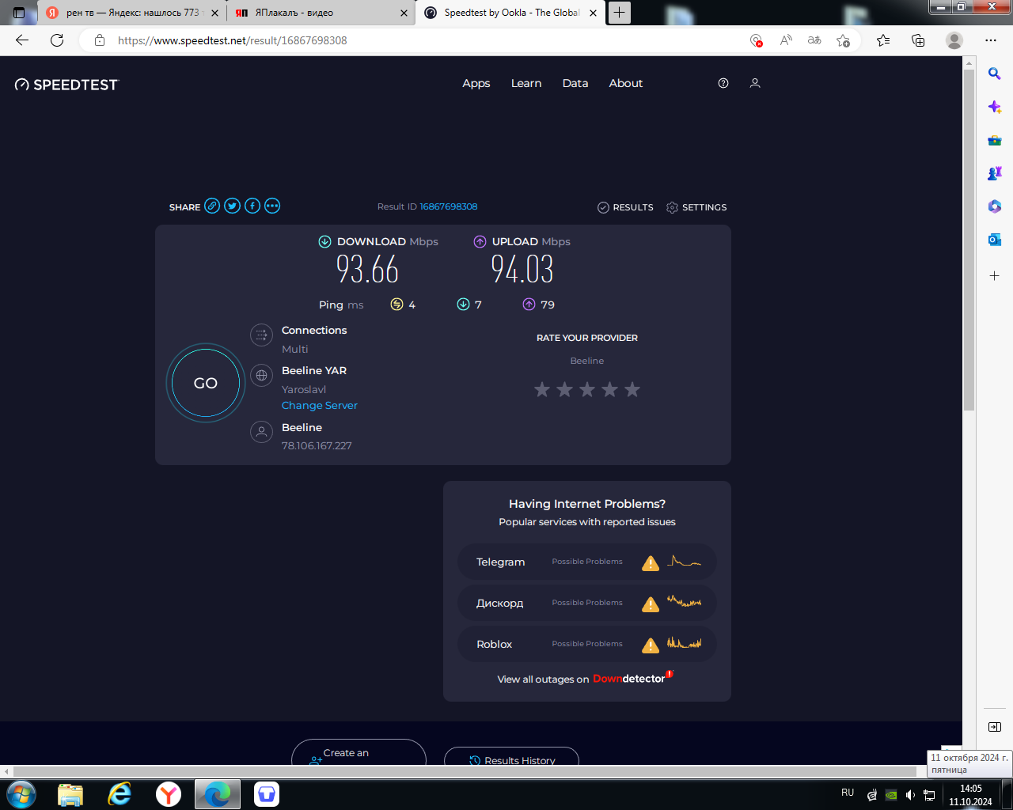Screen dimensions: 1013x810
Task: Click Telegram warning triangle icon
Action: [x=651, y=563]
